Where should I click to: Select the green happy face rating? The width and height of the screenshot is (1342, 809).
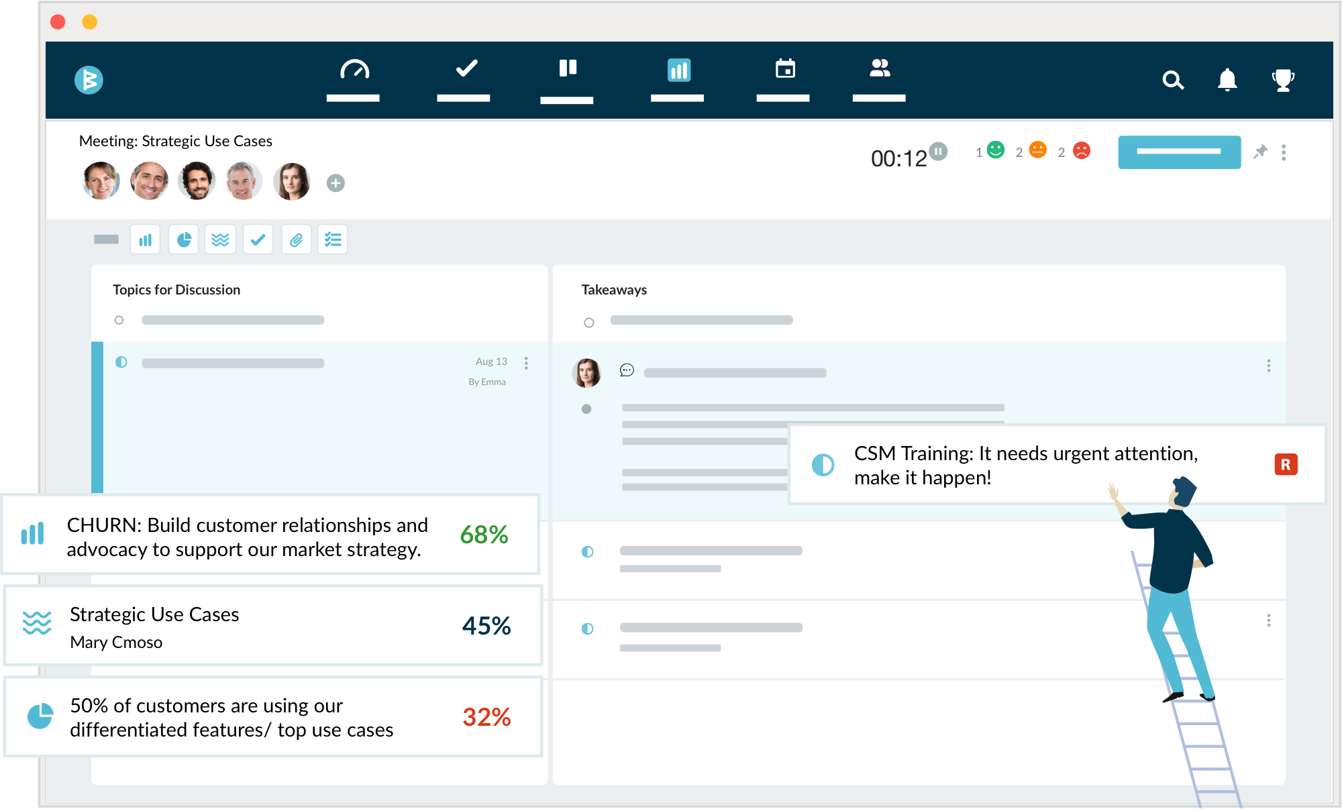[996, 150]
